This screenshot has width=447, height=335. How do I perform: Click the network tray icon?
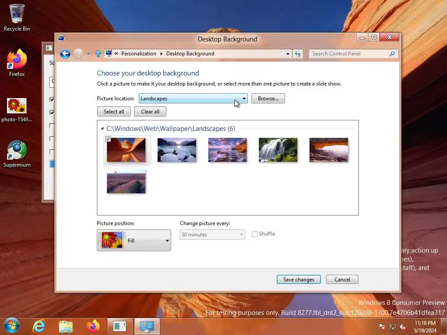tap(392, 327)
